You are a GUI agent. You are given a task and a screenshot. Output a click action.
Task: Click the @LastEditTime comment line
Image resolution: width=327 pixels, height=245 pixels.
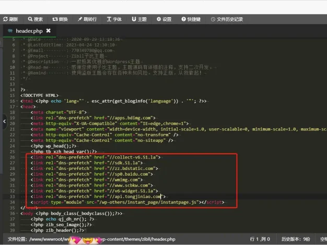(68, 45)
